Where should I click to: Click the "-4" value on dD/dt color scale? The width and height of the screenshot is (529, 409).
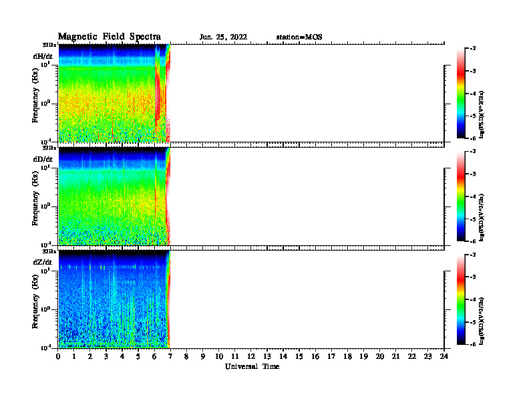point(473,196)
